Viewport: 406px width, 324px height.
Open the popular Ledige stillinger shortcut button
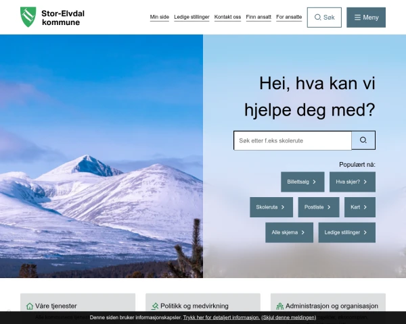coord(347,232)
